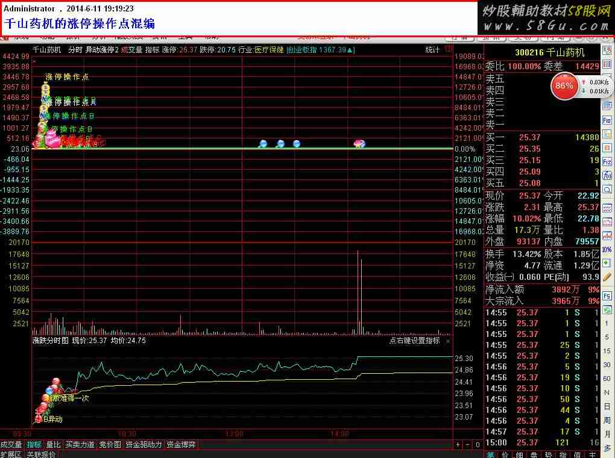Click the minus zoom button below chart
Viewport: 615px width, 458px height.
coord(468,445)
